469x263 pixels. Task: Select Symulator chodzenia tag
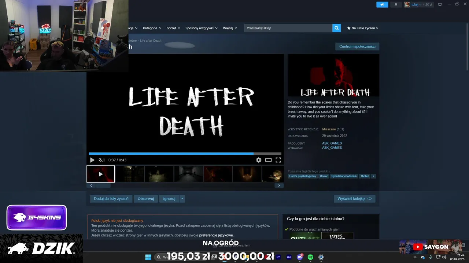[344, 176]
